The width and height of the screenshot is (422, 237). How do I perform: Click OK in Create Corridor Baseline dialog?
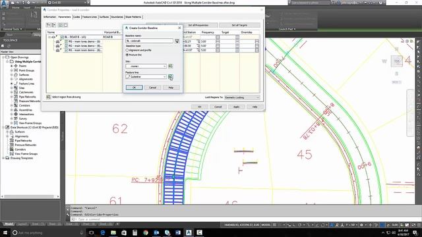(x=134, y=88)
